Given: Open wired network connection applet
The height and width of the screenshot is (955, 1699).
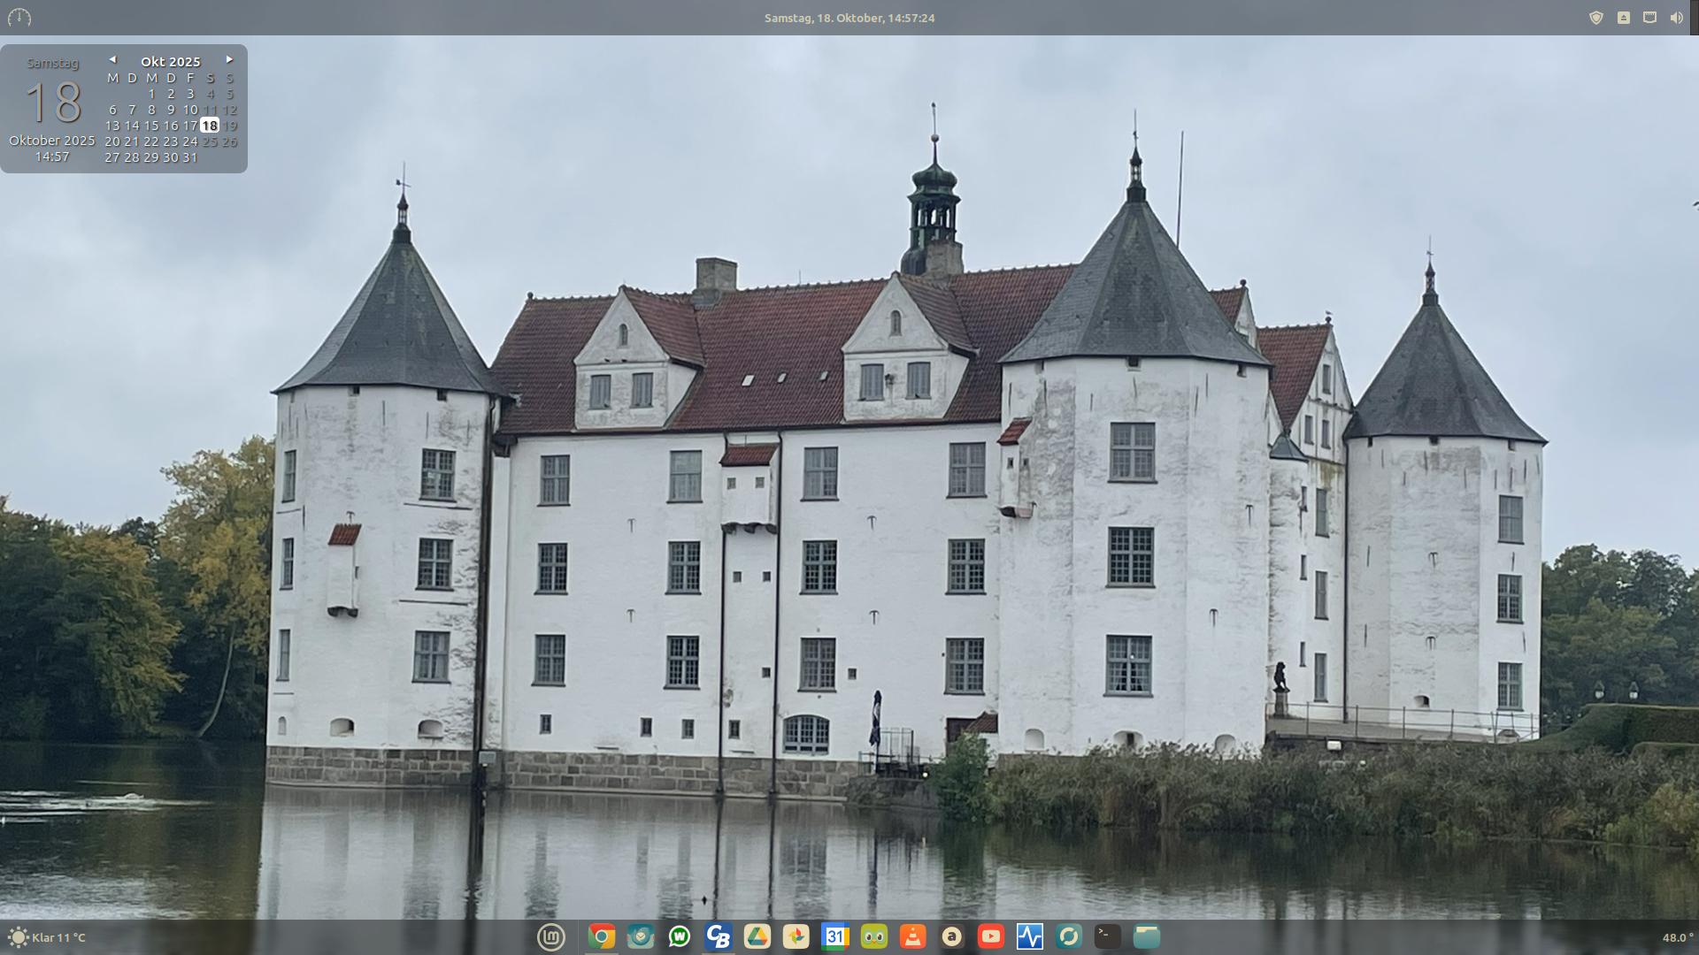Looking at the screenshot, I should 1649,18.
